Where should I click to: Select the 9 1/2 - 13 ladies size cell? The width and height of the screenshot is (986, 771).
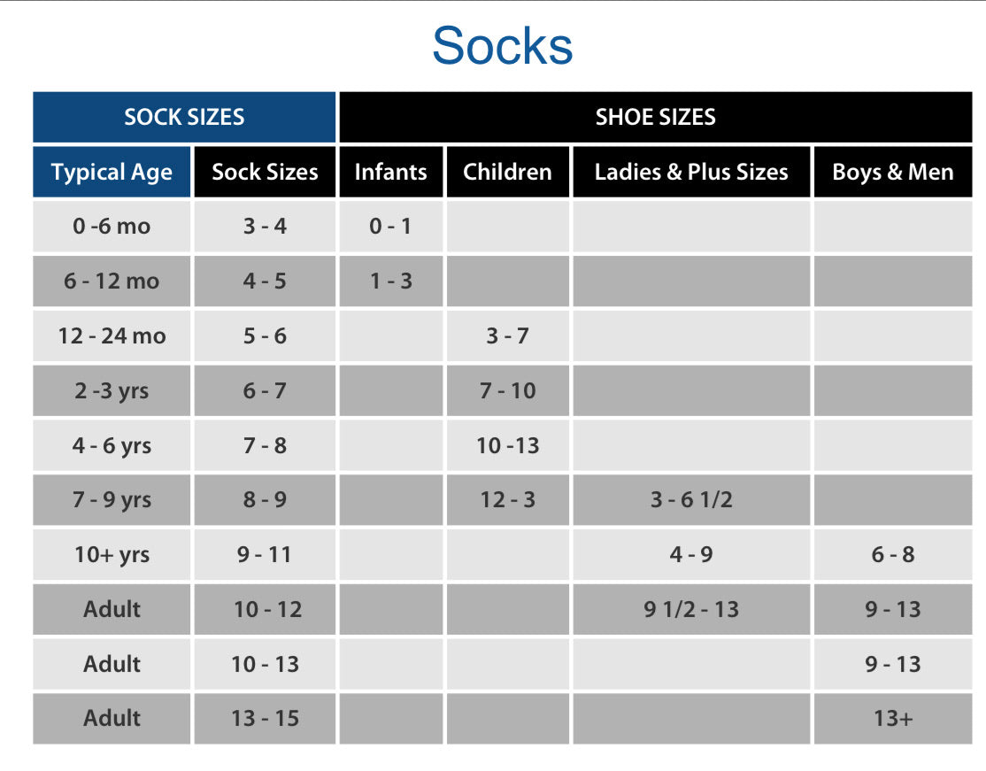coord(691,610)
